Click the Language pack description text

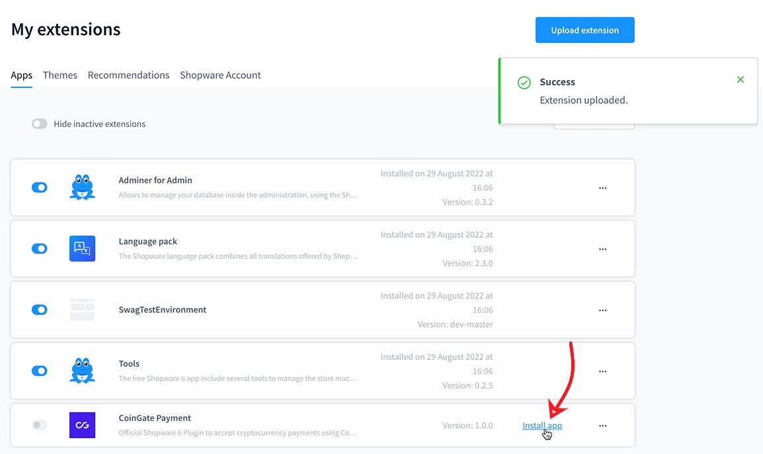tap(238, 256)
